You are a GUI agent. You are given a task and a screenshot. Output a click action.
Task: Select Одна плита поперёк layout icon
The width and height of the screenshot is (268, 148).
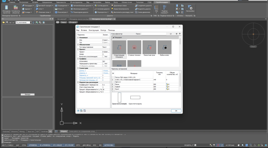(119, 98)
